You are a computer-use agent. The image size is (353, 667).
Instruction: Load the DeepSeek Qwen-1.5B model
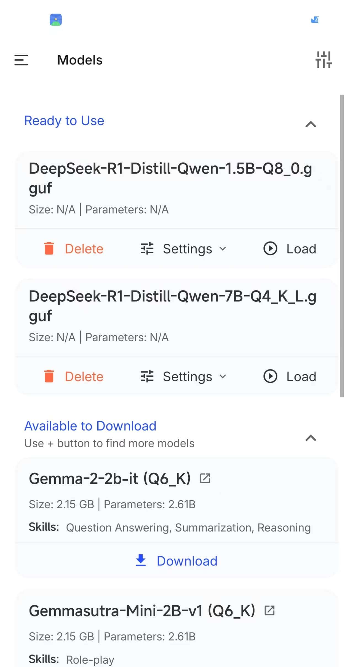[x=290, y=249]
